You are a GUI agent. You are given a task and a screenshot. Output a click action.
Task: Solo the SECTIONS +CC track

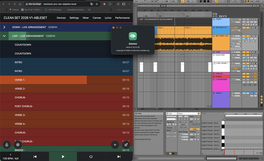tap(252, 28)
